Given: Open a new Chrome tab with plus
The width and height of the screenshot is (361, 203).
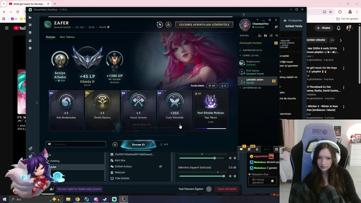Looking at the screenshot, I should pos(55,4).
